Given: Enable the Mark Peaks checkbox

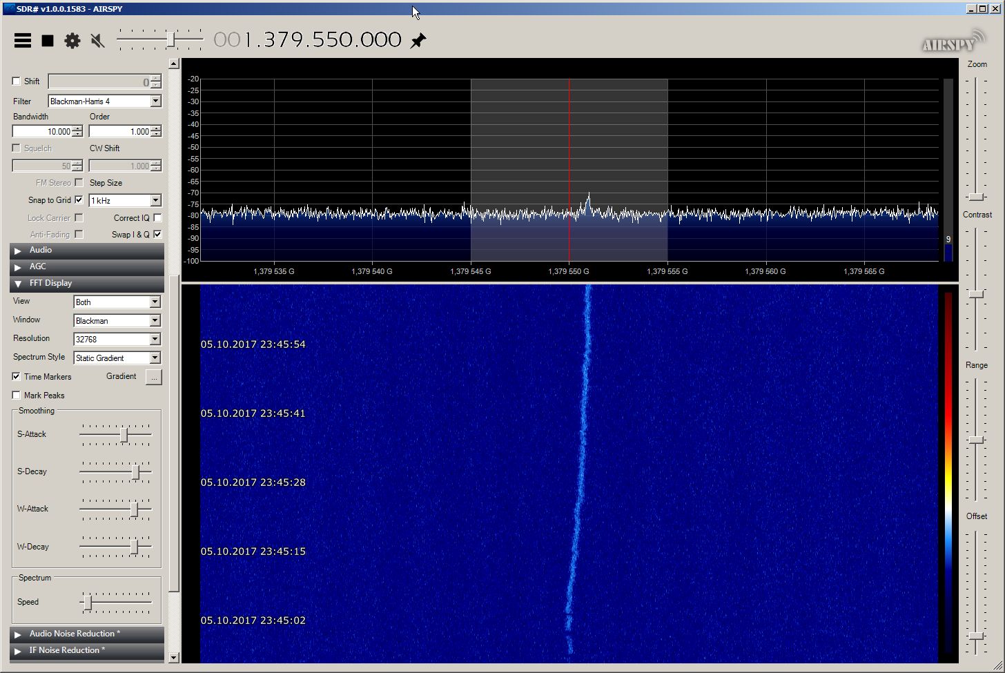Looking at the screenshot, I should (17, 396).
